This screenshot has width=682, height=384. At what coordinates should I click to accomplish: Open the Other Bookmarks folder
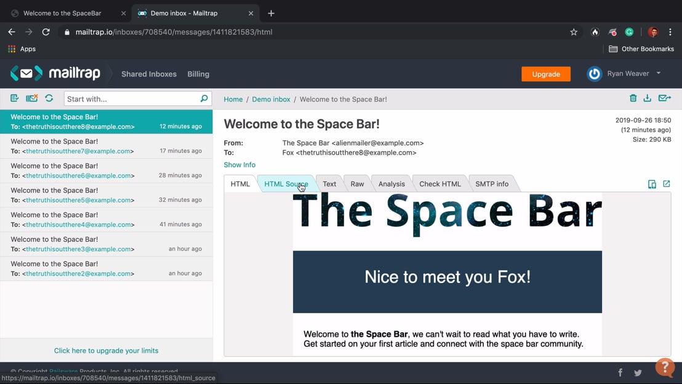[x=641, y=49]
